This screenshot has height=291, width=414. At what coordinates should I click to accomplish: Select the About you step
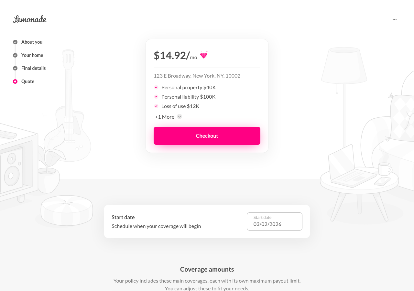[x=32, y=42]
